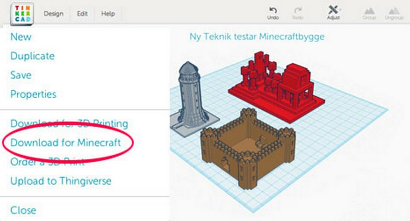Click the Group shapes icon
Screen dimensions: 410x221
pyautogui.click(x=369, y=11)
